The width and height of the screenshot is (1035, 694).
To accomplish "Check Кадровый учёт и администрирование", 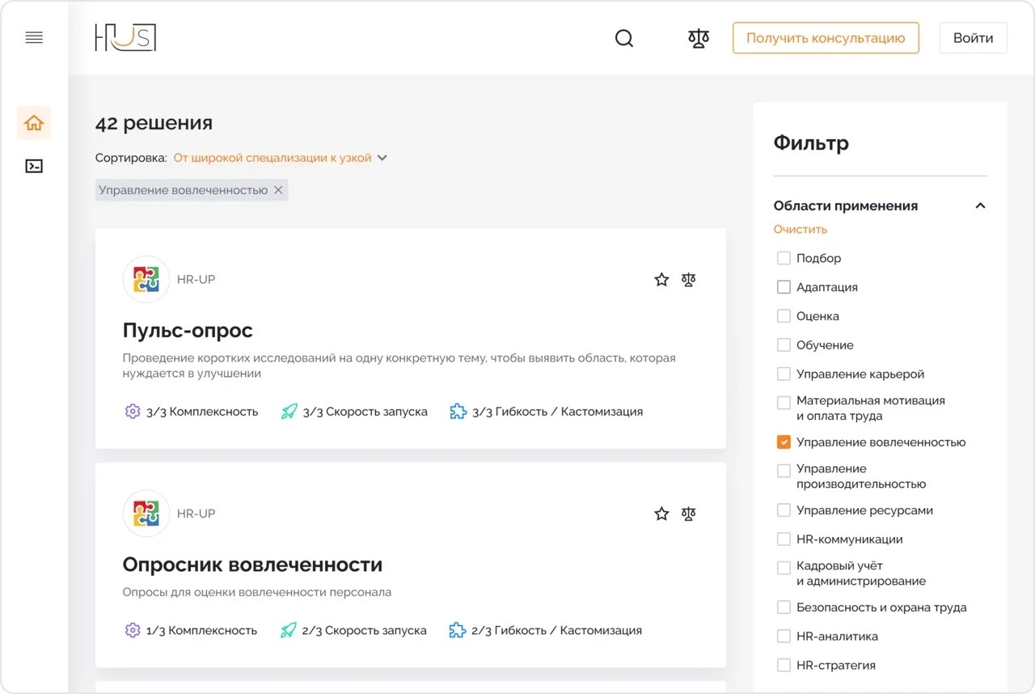I will click(784, 568).
